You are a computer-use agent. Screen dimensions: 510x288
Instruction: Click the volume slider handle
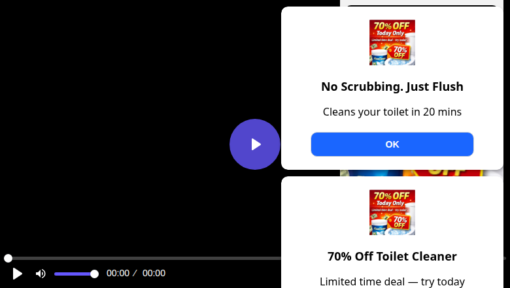pyautogui.click(x=94, y=274)
